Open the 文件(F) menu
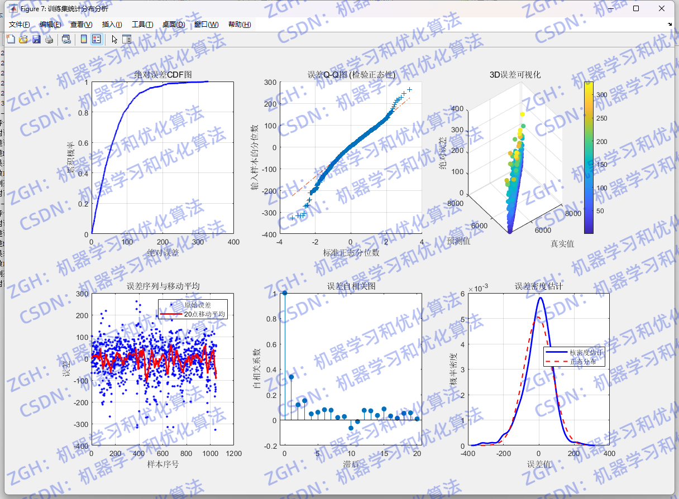 20,25
